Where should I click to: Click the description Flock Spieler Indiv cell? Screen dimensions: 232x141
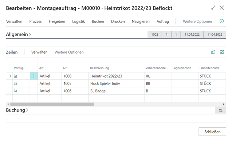117,83
